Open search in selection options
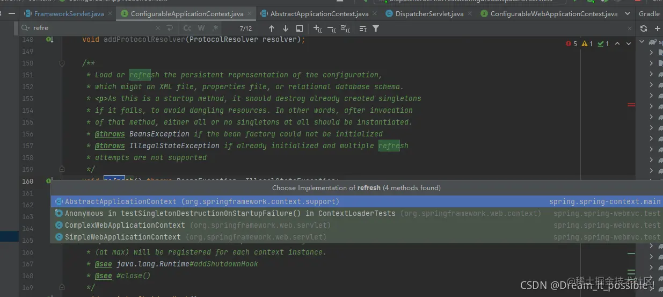 point(363,28)
